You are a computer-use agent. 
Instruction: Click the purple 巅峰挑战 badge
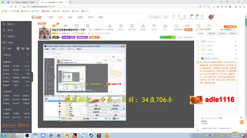click(69, 37)
